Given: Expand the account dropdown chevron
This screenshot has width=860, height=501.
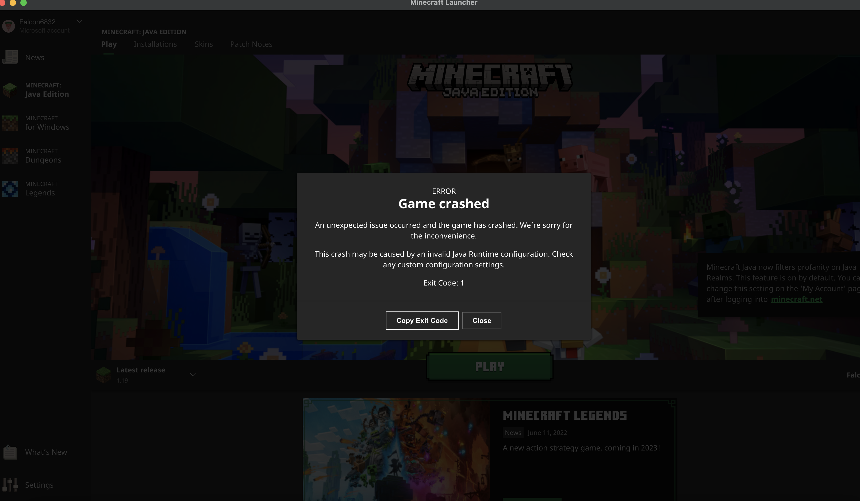Looking at the screenshot, I should 79,21.
